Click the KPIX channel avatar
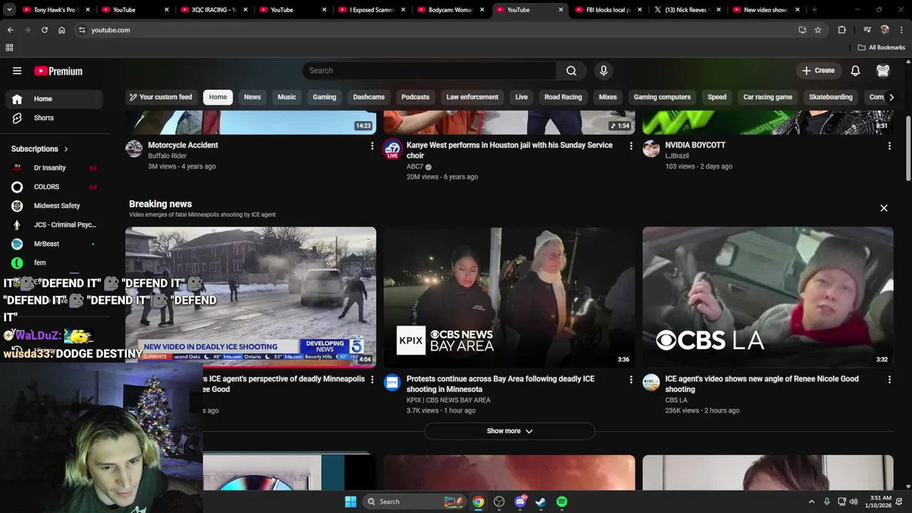This screenshot has width=912, height=513. point(393,383)
